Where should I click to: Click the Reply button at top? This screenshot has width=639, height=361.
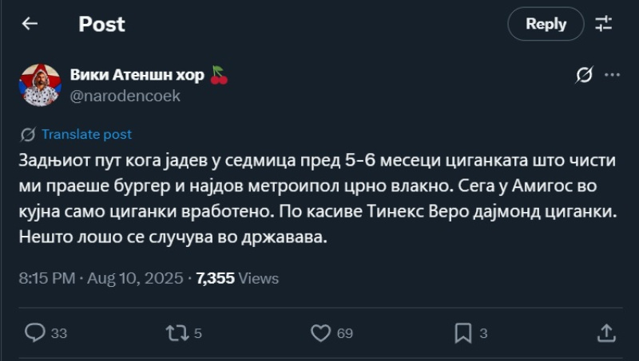pos(546,24)
